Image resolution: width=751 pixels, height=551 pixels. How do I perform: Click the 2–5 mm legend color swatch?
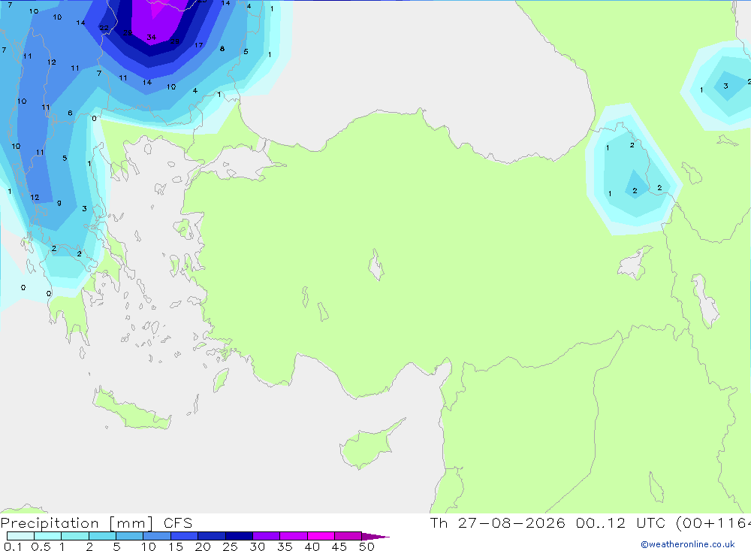point(102,536)
